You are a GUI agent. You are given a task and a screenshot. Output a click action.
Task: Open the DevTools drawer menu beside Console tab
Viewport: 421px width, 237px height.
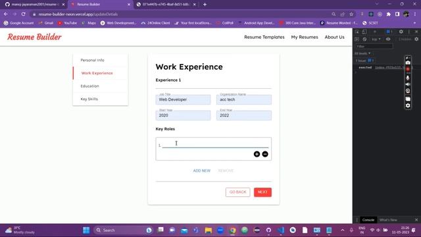[x=357, y=220]
